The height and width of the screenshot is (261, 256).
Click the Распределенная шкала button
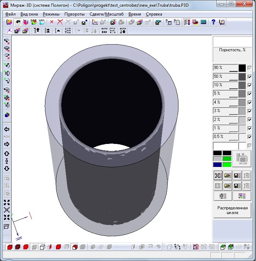[x=232, y=210]
